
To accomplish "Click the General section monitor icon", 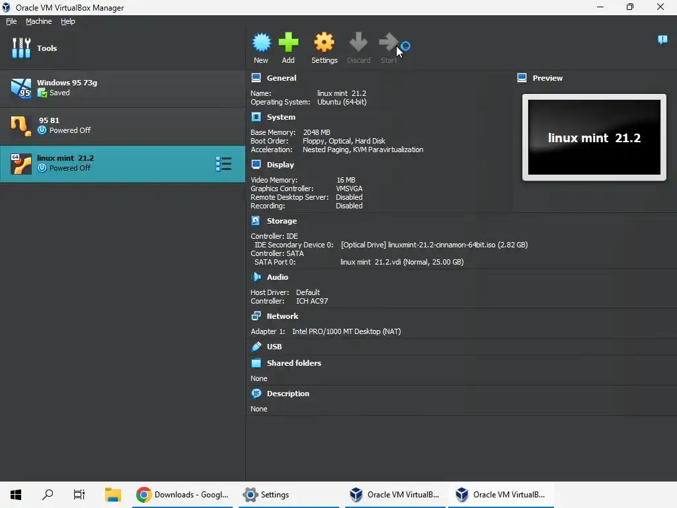I will pos(256,78).
